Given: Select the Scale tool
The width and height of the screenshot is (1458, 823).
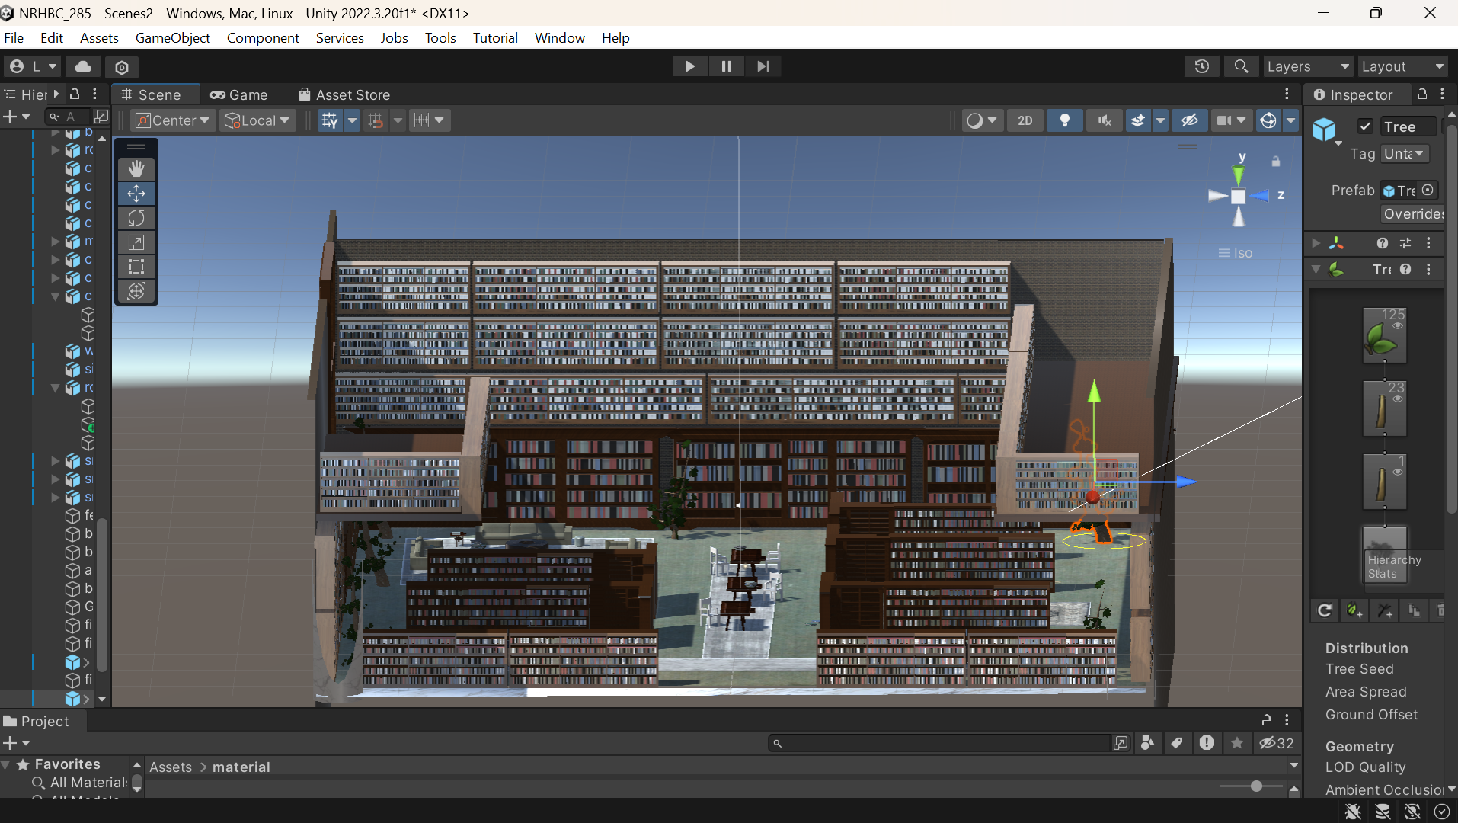Looking at the screenshot, I should click(136, 242).
